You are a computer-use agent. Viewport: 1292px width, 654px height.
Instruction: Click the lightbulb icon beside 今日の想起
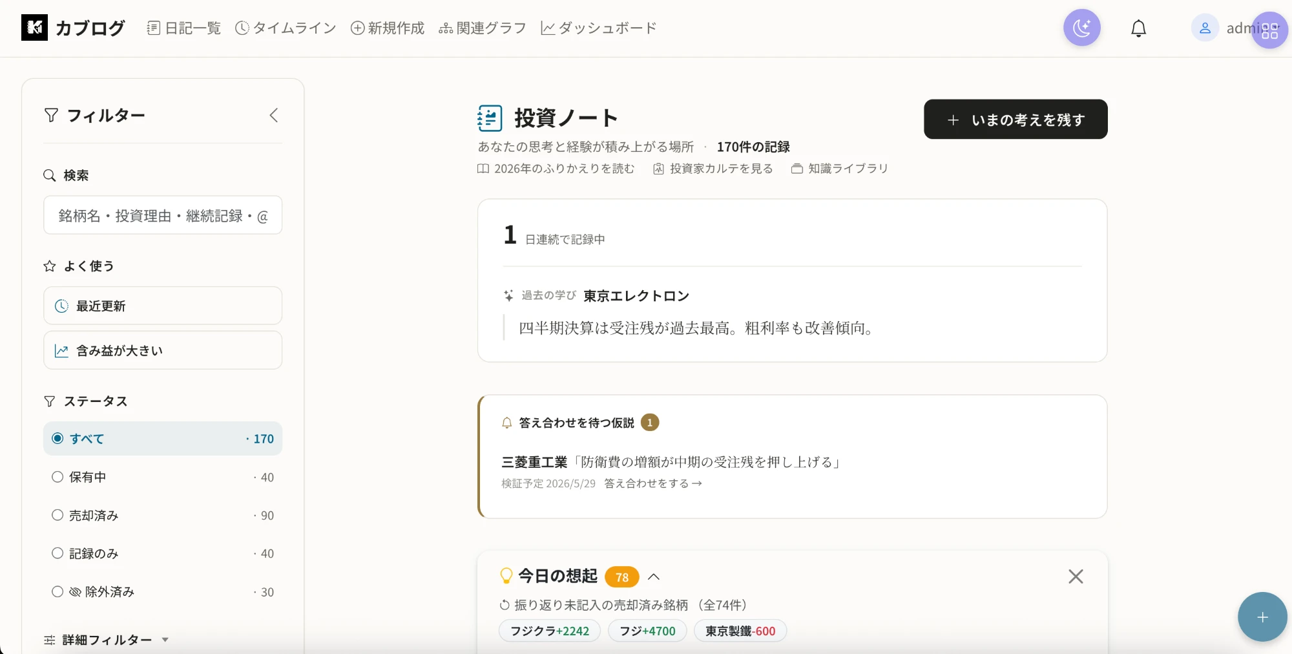506,575
